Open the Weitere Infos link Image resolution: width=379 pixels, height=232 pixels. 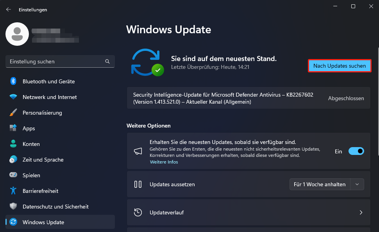pos(164,162)
